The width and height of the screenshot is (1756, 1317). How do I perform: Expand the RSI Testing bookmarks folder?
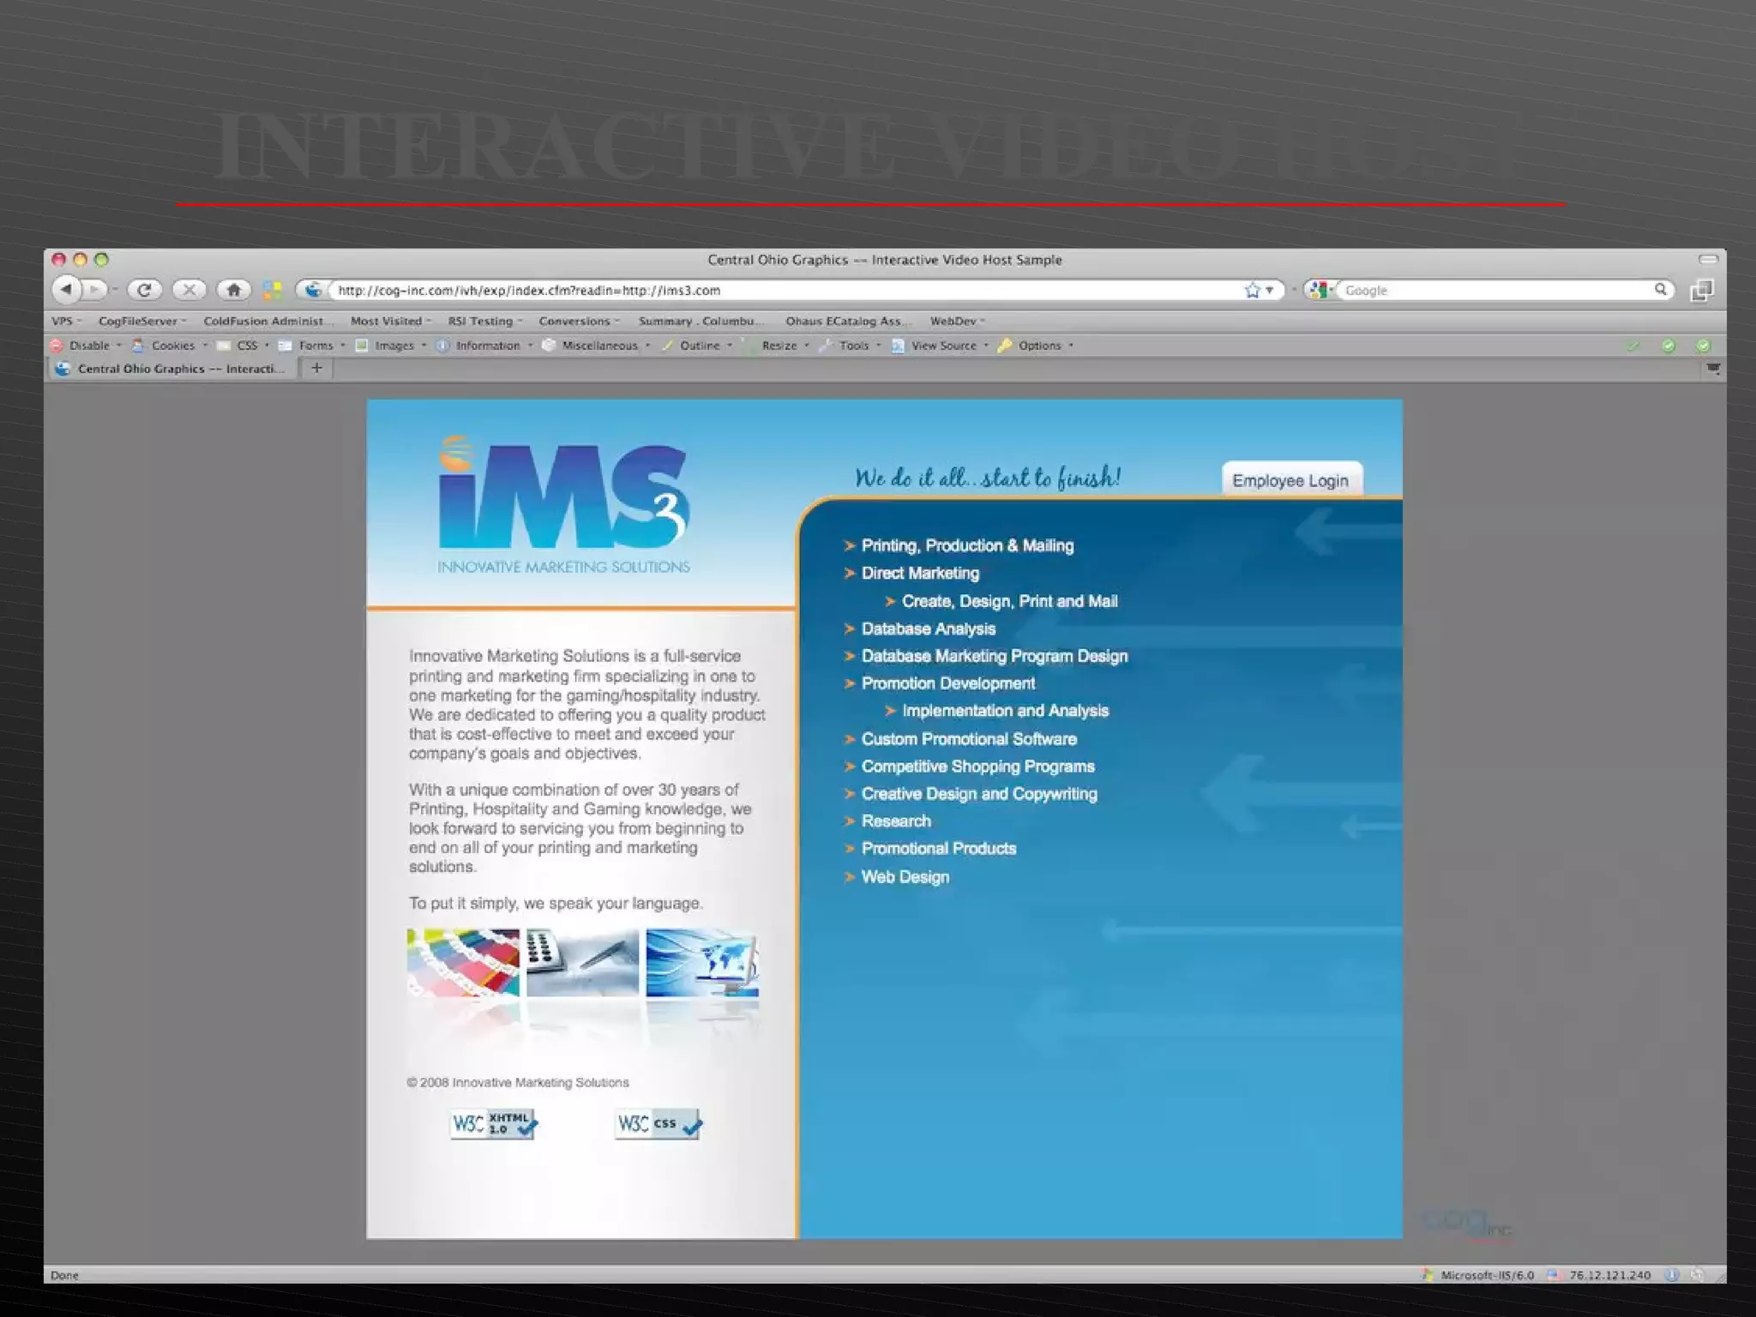pos(484,321)
